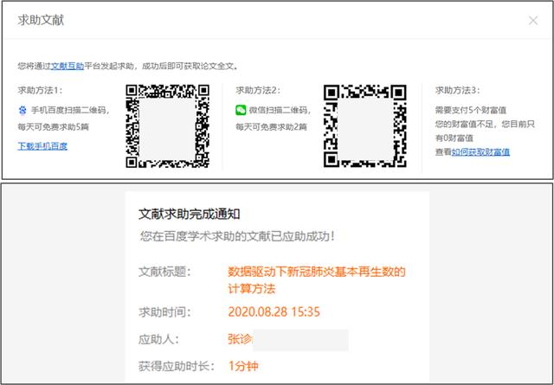Click the 需要支付5个财富值 text
The width and height of the screenshot is (554, 385).
(x=471, y=110)
